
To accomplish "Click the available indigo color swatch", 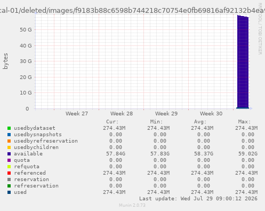I will point(9,154).
